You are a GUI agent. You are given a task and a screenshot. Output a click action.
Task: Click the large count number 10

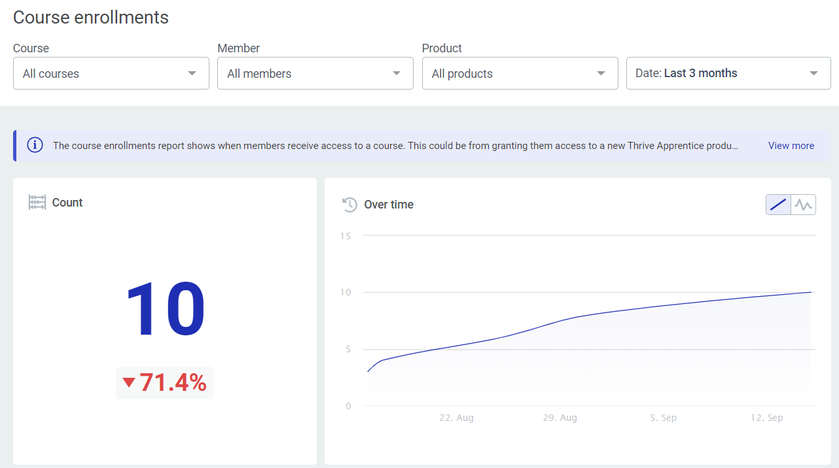point(165,310)
